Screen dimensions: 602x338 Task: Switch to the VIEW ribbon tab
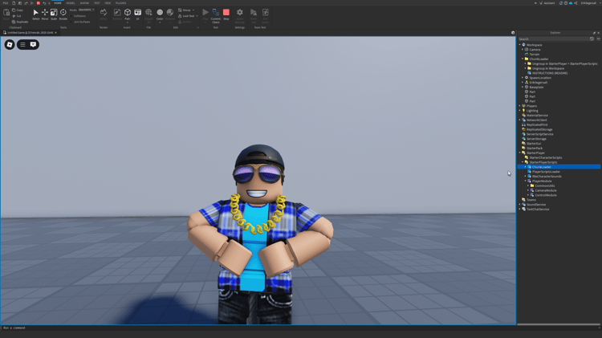[x=108, y=3]
